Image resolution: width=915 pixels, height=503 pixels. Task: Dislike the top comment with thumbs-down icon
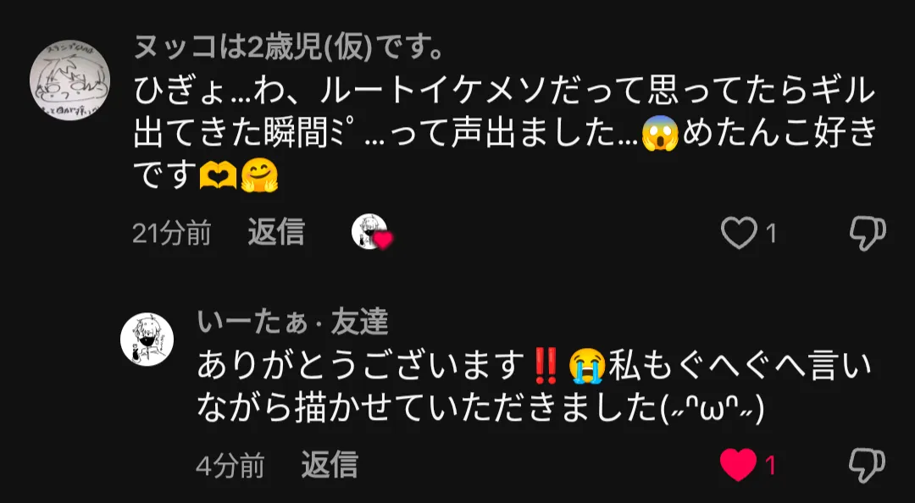click(868, 234)
